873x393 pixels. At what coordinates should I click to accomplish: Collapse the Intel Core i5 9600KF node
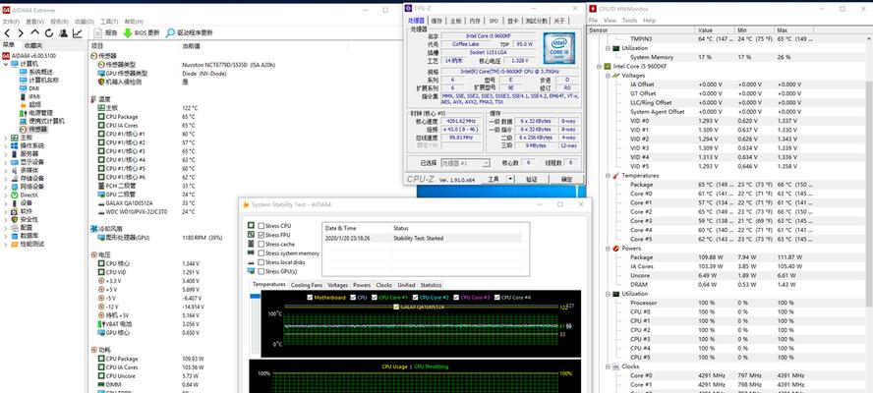pos(599,66)
